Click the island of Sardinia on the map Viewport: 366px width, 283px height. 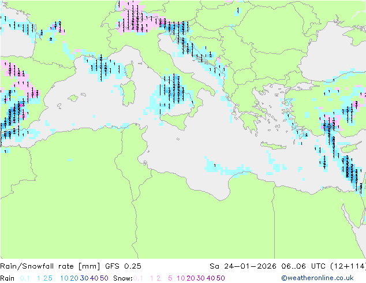coord(129,93)
